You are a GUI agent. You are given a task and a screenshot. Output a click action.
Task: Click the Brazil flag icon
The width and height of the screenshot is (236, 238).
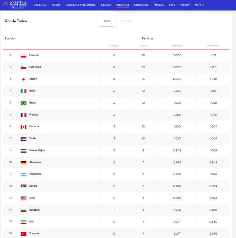point(23,103)
